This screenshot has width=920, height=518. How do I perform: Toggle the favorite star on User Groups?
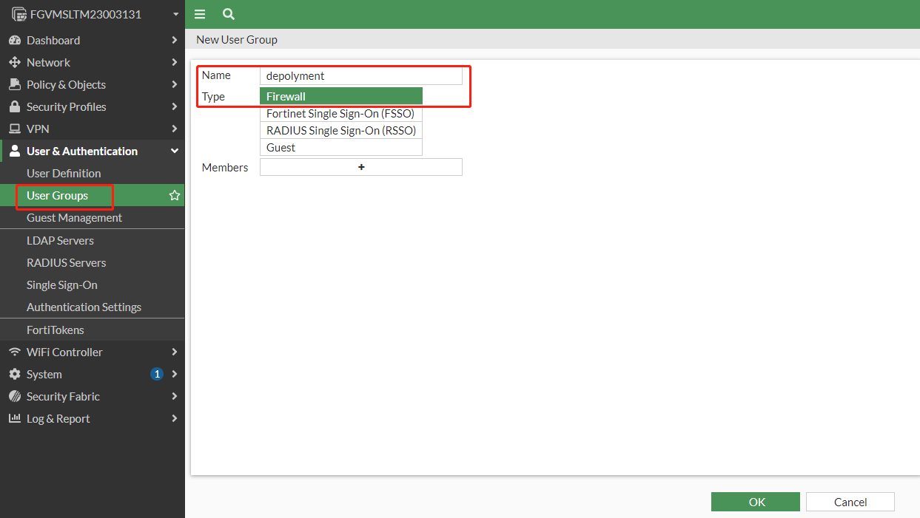(x=174, y=195)
